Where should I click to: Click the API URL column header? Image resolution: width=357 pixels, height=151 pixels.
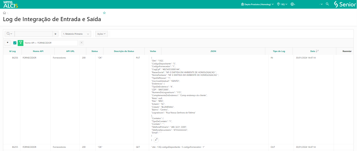[70, 51]
